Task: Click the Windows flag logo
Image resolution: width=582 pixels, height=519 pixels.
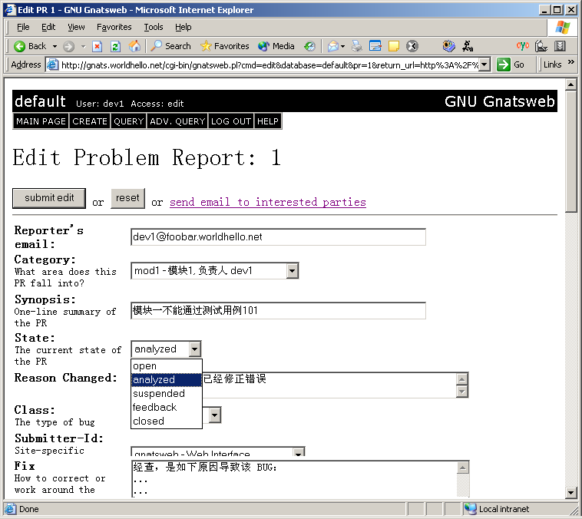Action: pos(563,28)
